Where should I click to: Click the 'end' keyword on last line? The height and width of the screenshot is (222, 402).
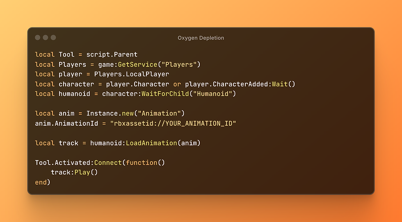pyautogui.click(x=41, y=183)
